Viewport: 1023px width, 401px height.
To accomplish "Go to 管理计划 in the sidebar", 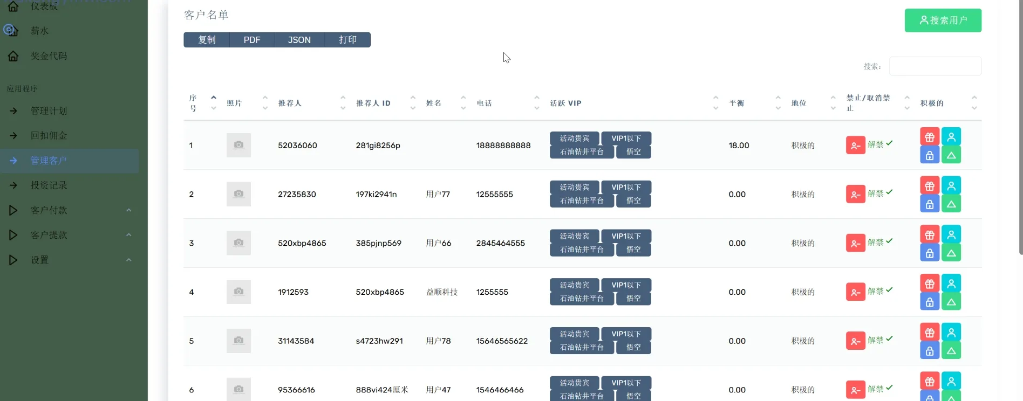I will click(49, 111).
